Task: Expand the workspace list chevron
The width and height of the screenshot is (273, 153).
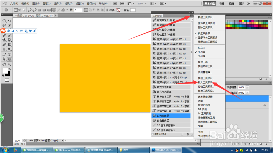Action: pos(249,4)
